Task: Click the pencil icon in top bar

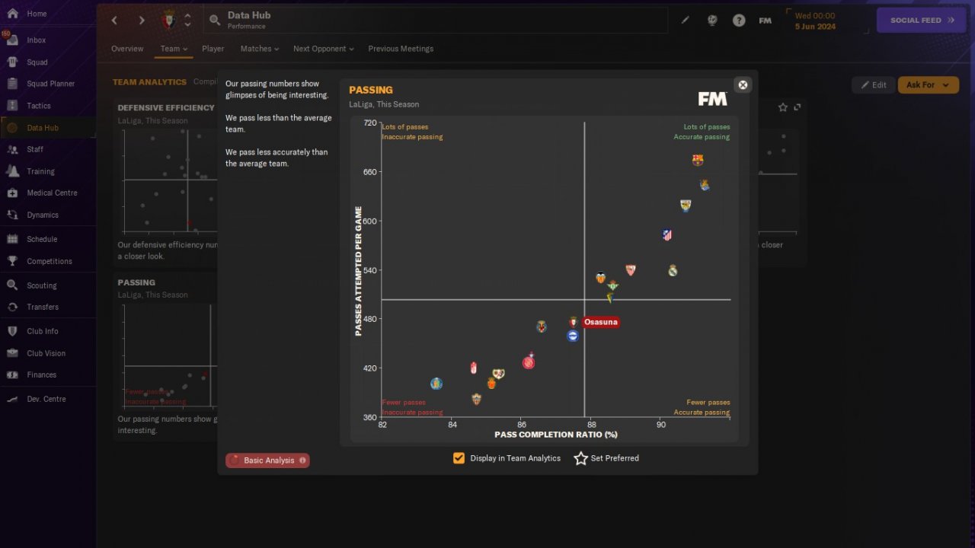Action: tap(685, 21)
